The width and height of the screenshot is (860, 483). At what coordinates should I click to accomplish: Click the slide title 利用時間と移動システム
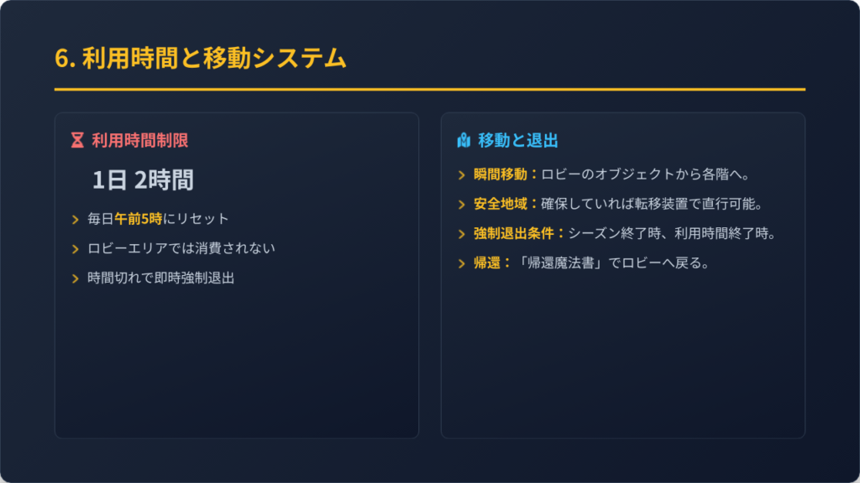200,58
